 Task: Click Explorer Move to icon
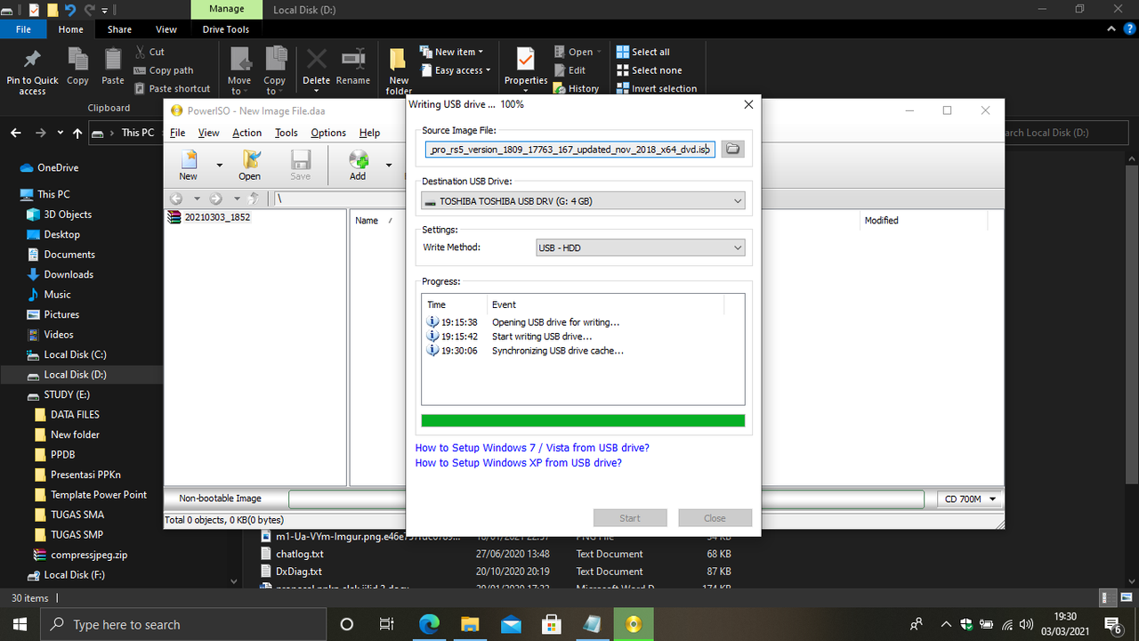239,71
